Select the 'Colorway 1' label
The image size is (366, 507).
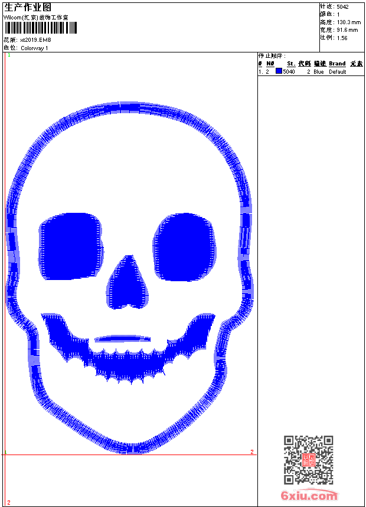34,48
